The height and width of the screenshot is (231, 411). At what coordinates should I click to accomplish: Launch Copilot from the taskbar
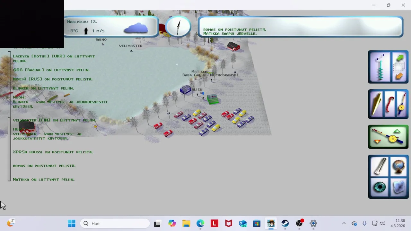172,223
